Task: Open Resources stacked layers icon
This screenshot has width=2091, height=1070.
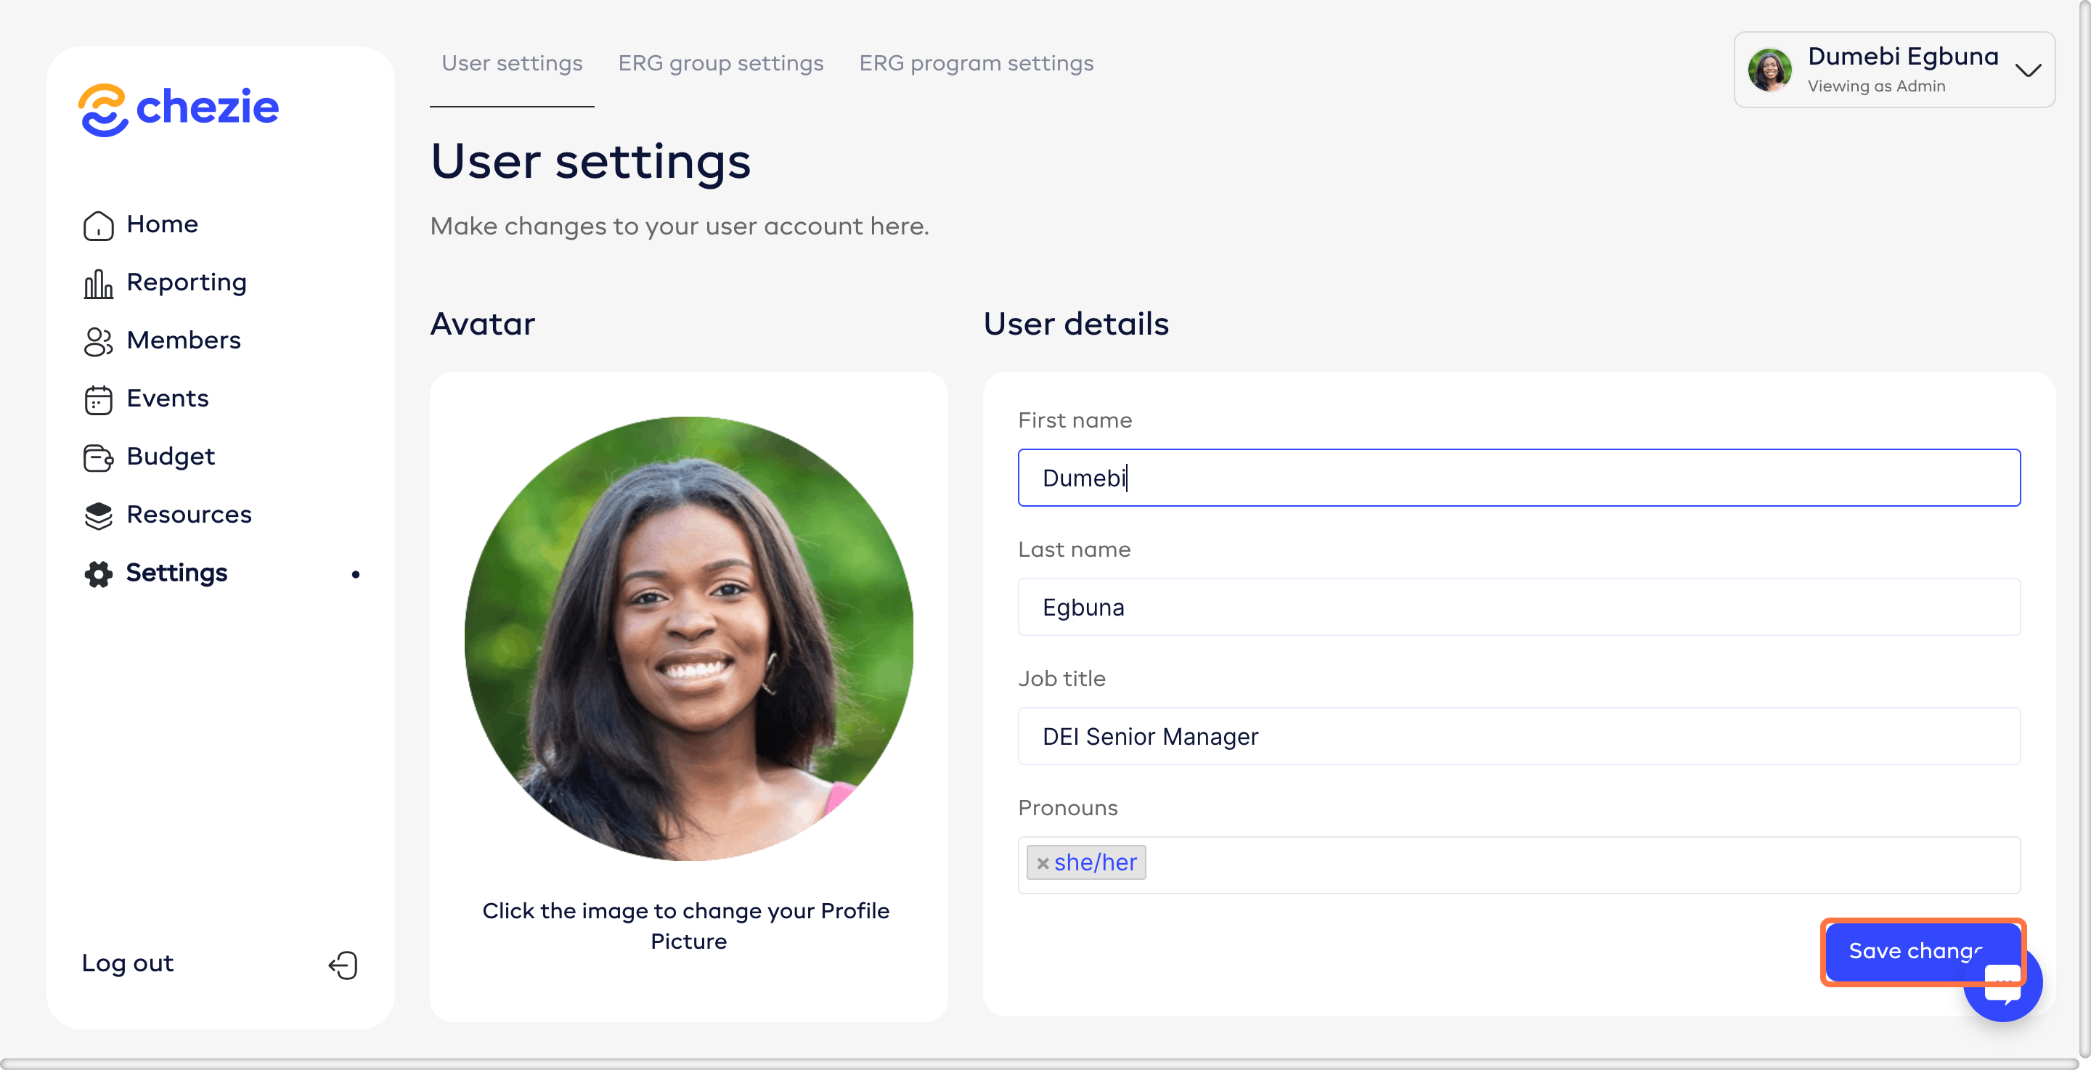Action: tap(98, 515)
